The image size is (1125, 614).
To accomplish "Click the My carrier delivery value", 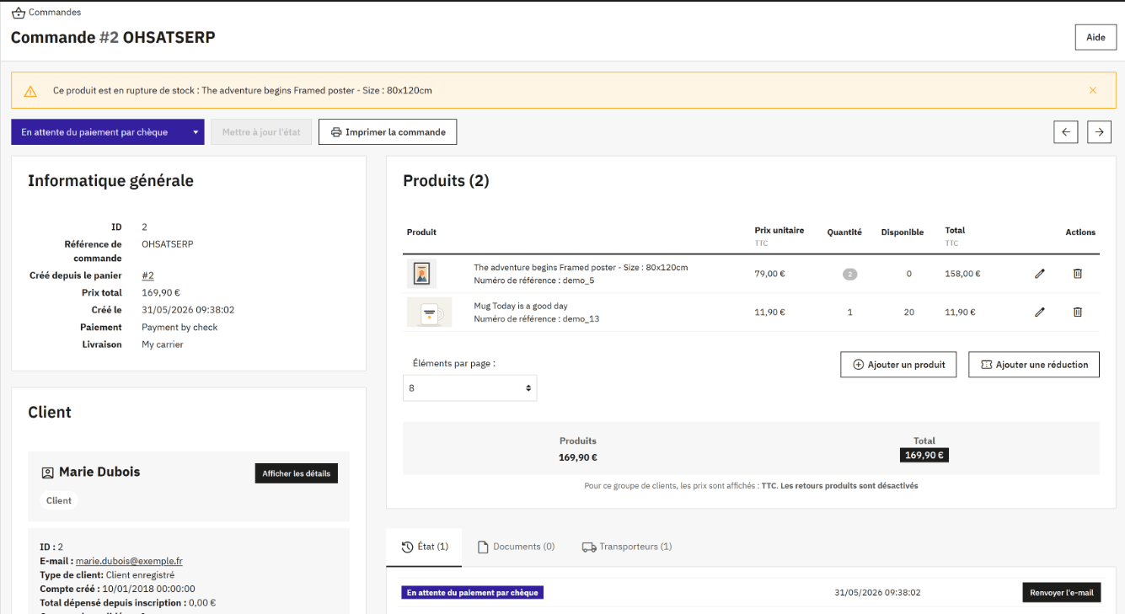I will [163, 344].
